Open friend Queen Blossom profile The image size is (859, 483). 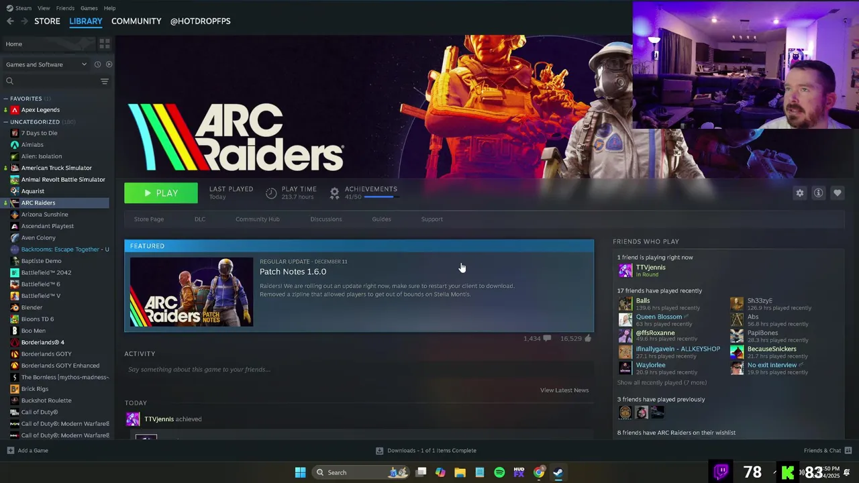pos(658,317)
